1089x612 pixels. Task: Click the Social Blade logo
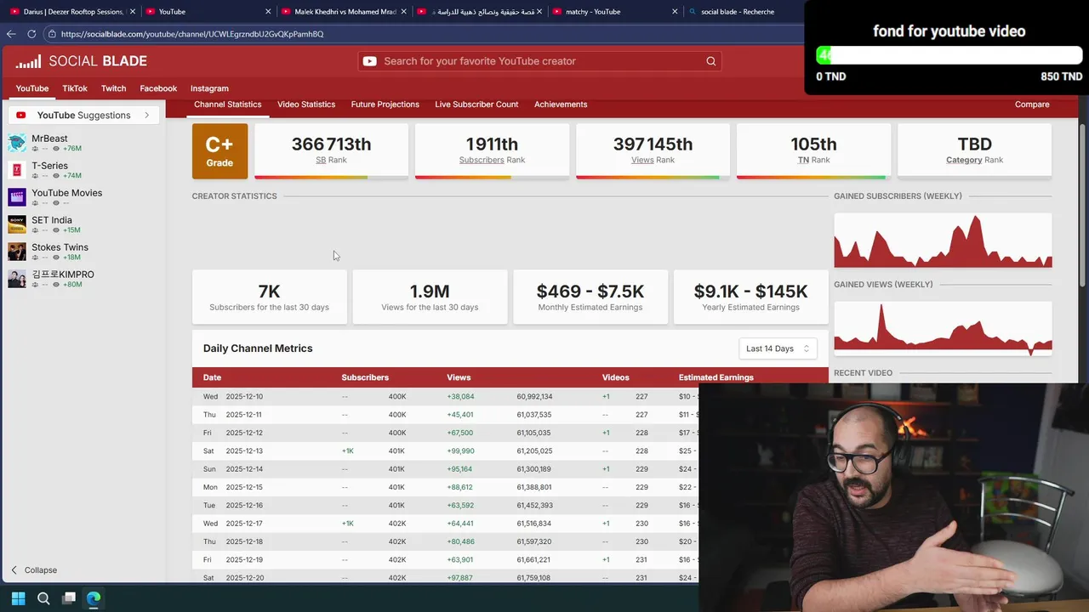point(81,61)
